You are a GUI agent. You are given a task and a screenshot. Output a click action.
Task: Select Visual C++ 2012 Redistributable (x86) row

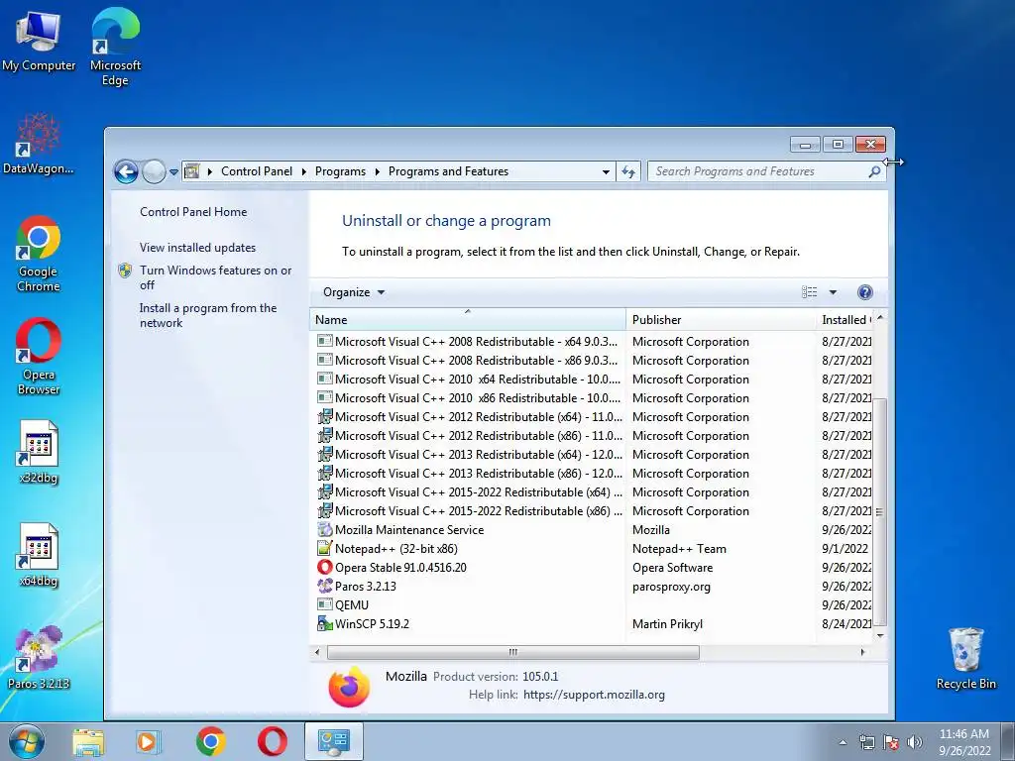coord(592,436)
